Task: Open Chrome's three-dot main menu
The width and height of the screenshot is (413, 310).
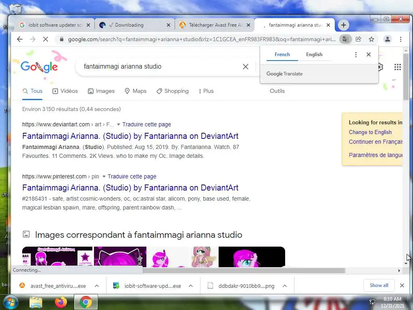Action: point(400,39)
